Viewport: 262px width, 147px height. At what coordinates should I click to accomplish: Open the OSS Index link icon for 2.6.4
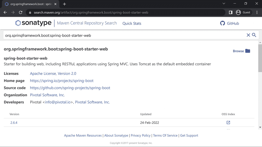[x=228, y=122]
